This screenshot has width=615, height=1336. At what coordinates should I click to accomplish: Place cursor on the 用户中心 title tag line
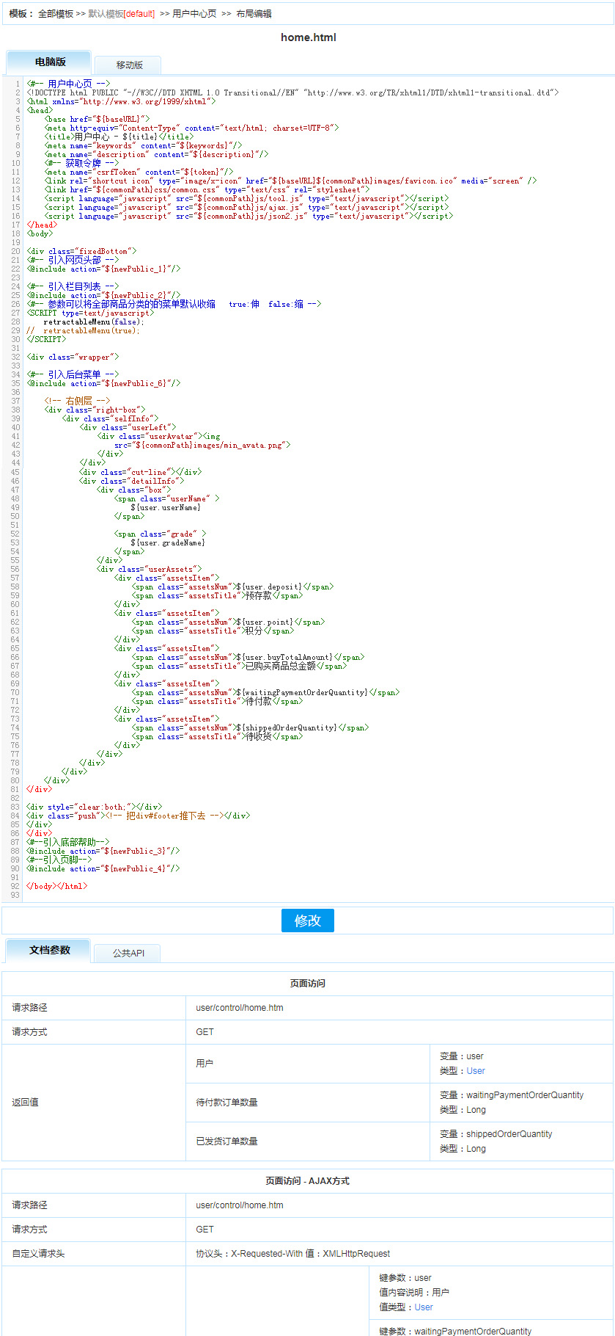point(119,137)
